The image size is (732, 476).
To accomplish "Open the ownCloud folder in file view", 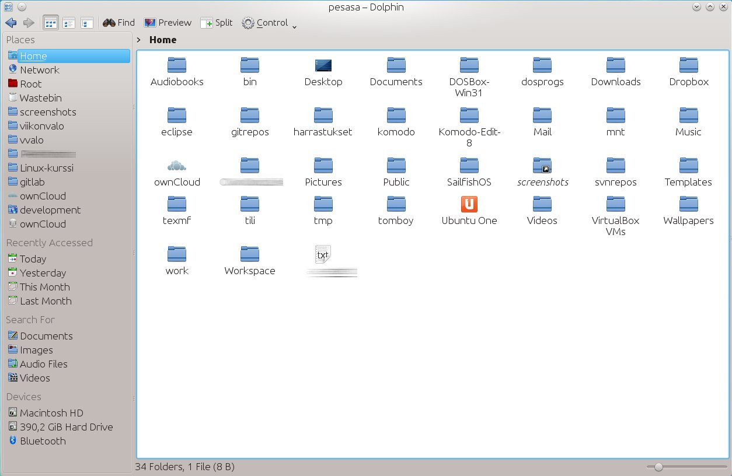I will (x=177, y=173).
